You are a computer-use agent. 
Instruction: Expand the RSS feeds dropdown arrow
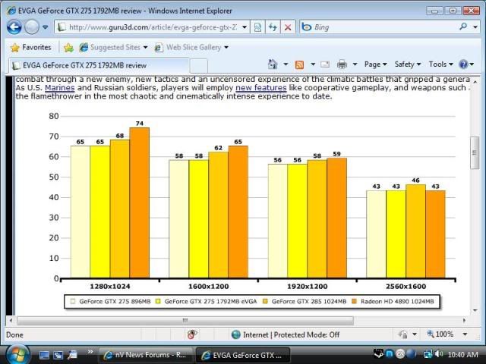313,64
